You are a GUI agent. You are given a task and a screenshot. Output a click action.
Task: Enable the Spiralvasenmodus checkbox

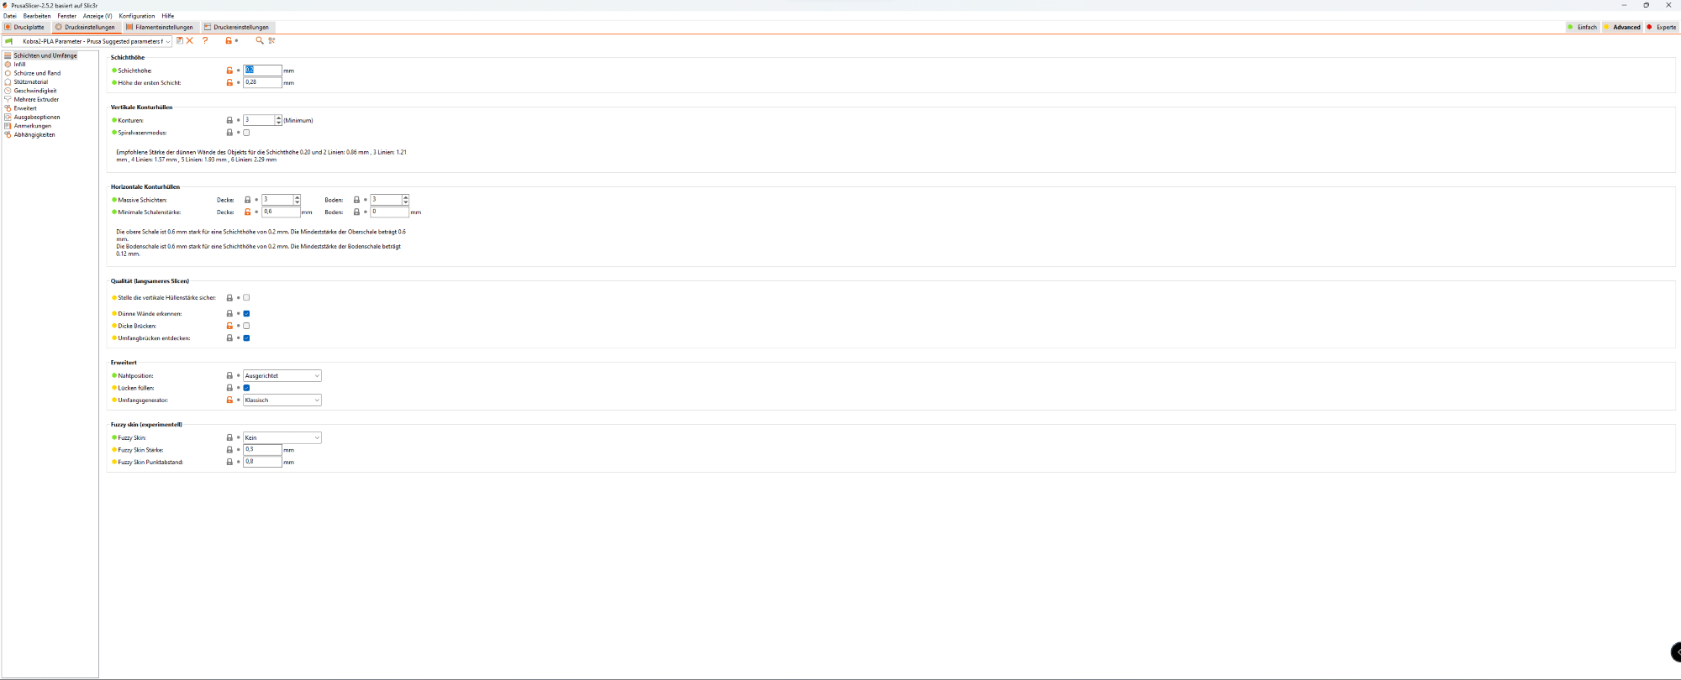click(x=246, y=133)
